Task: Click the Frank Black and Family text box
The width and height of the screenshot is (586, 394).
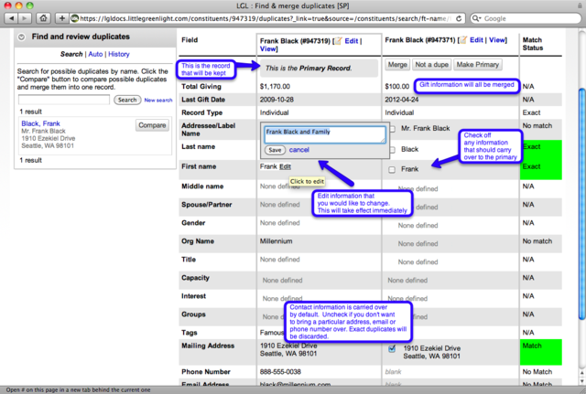Action: [x=324, y=134]
